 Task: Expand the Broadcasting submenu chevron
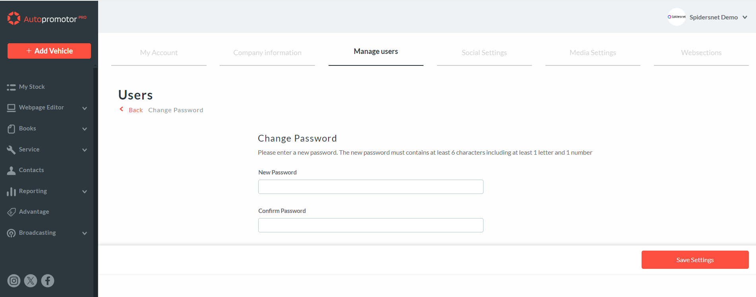click(x=85, y=233)
